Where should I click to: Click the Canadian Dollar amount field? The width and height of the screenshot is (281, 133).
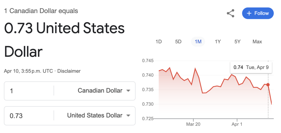tap(29, 91)
